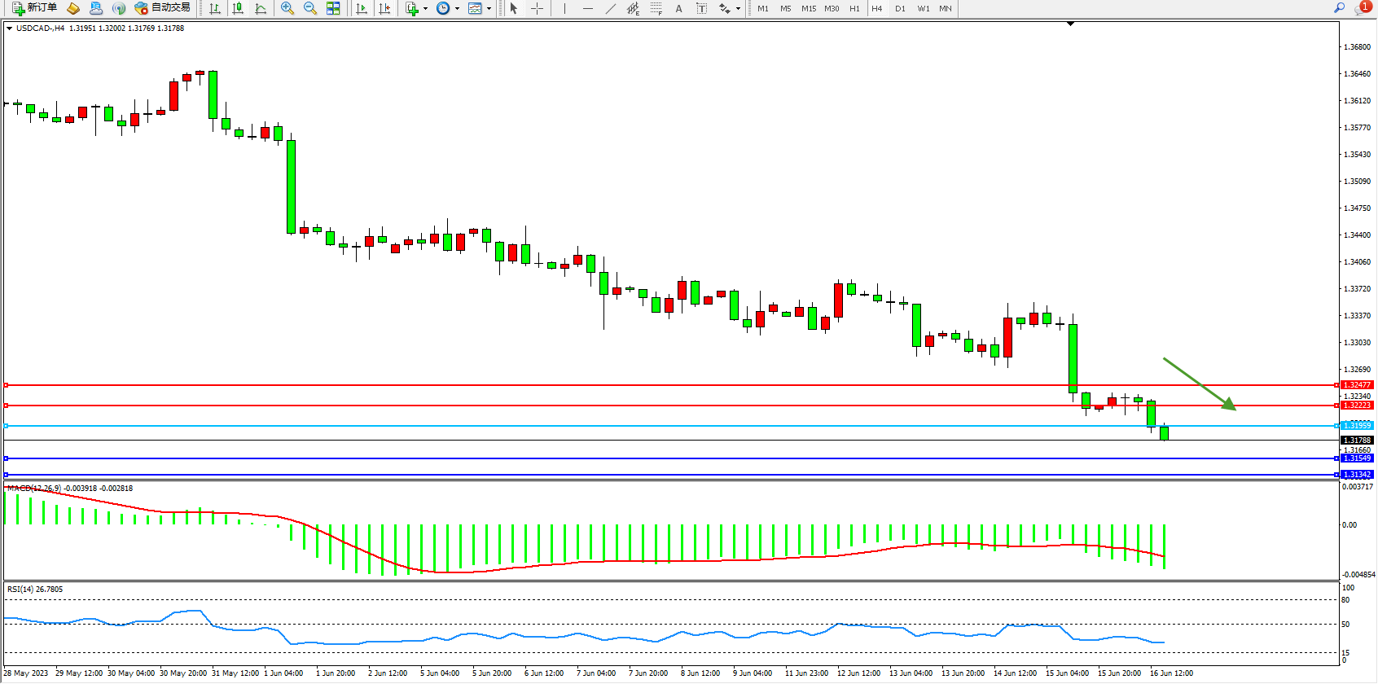Click the red 1.32477 price level label
Screen dimensions: 1378x684
point(1357,385)
